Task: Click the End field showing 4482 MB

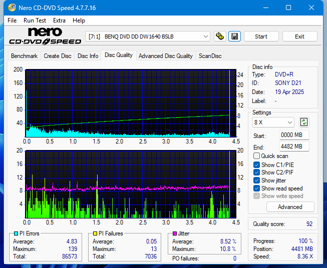Action: 294,146
